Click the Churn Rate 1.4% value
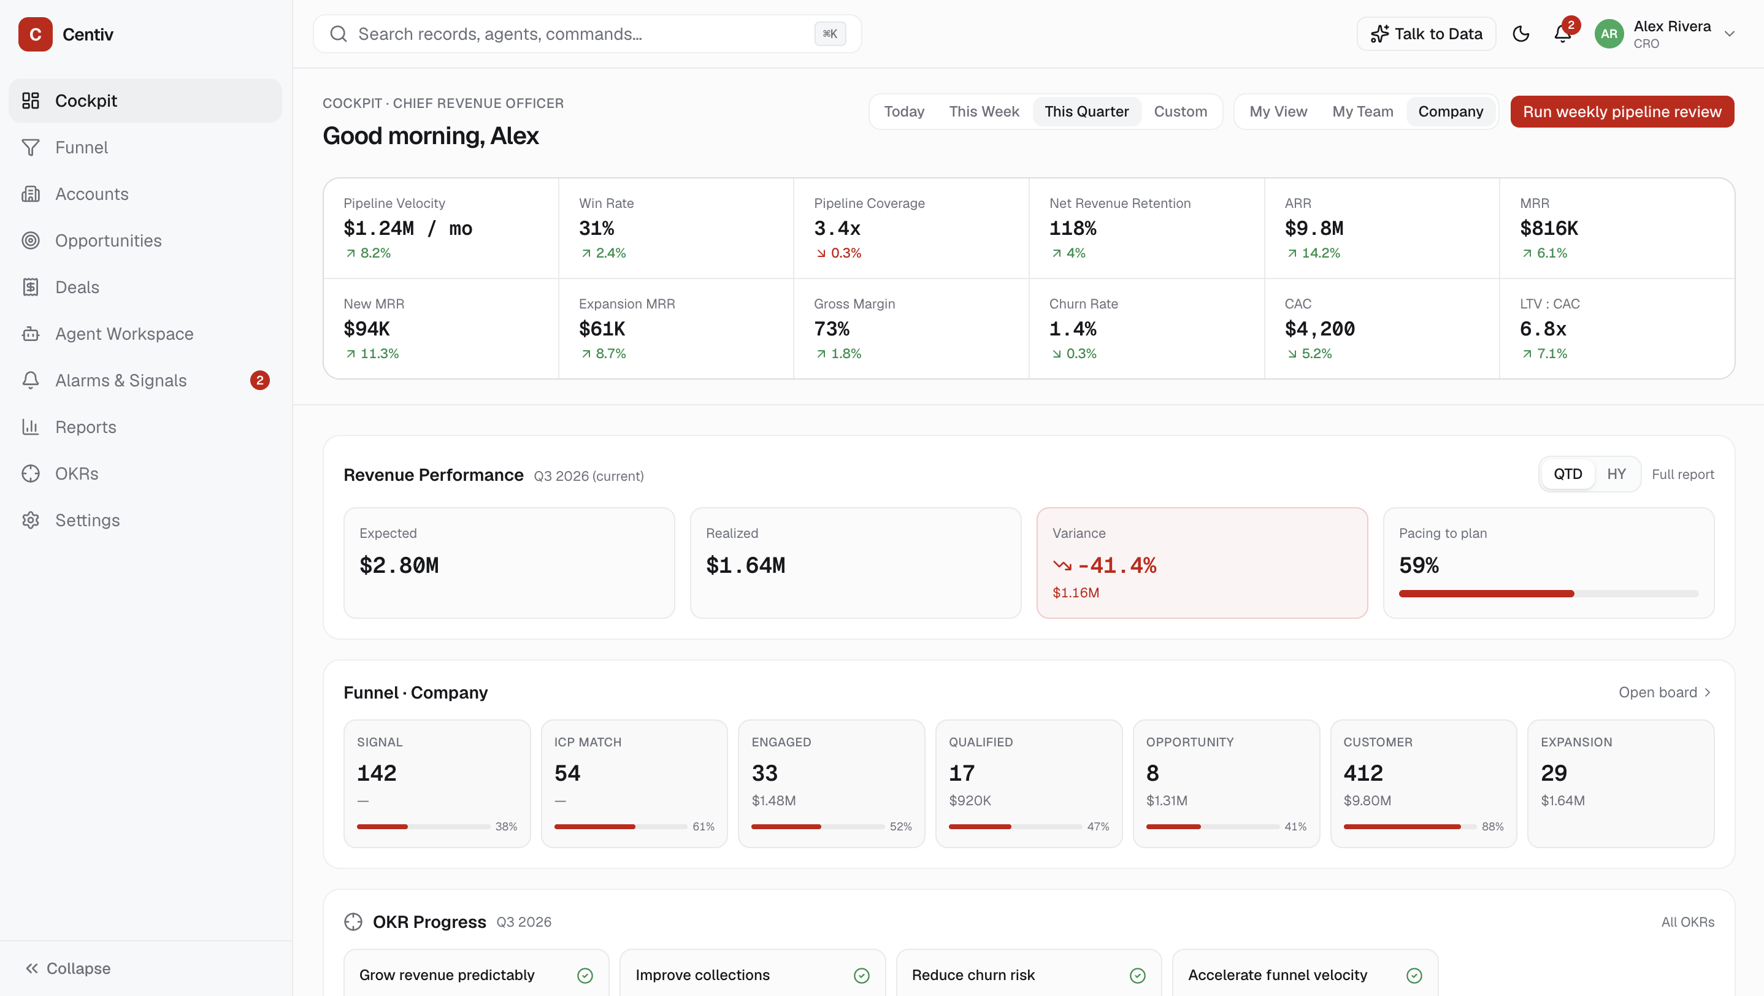The height and width of the screenshot is (996, 1764). click(1072, 329)
